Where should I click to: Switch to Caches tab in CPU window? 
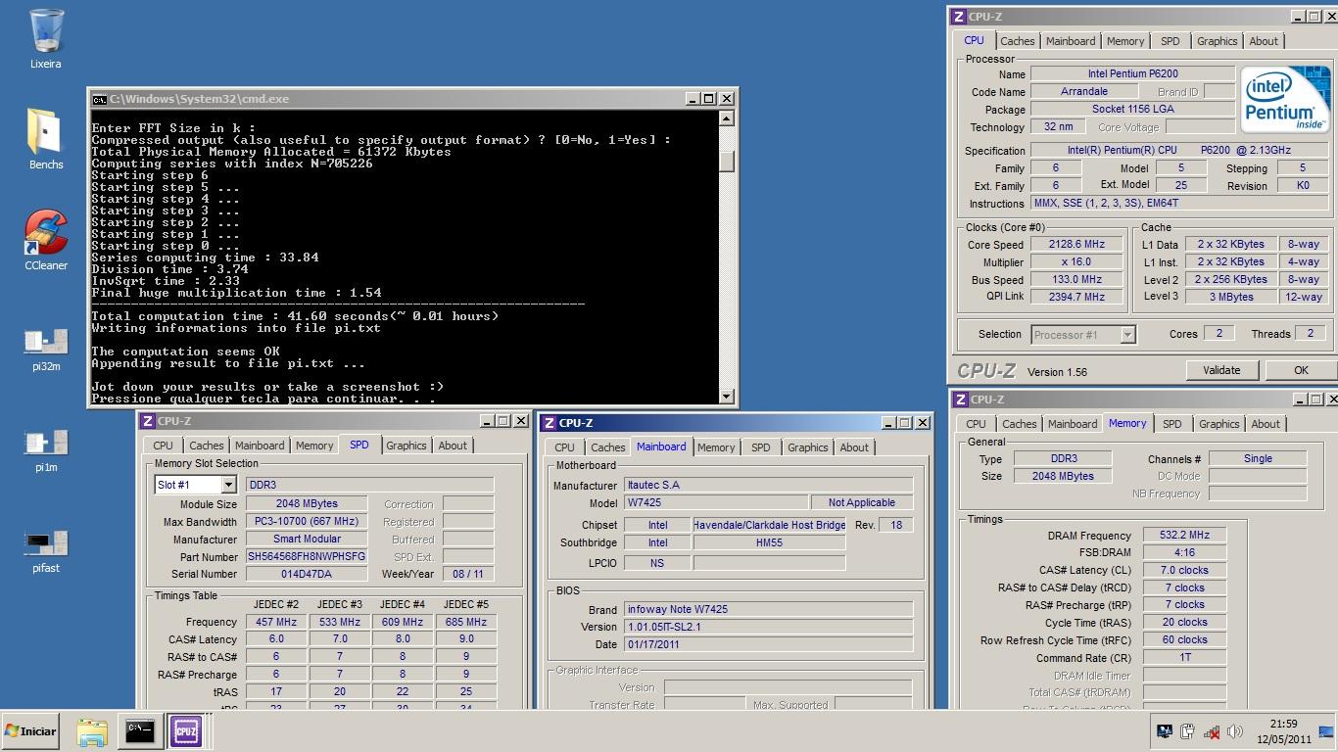[x=1017, y=41]
